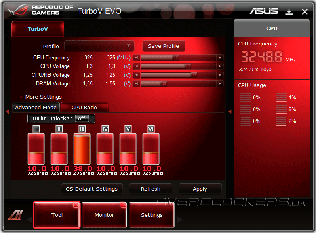Close the TurboV EVO window
Image resolution: width=316 pixels, height=233 pixels.
point(305,12)
